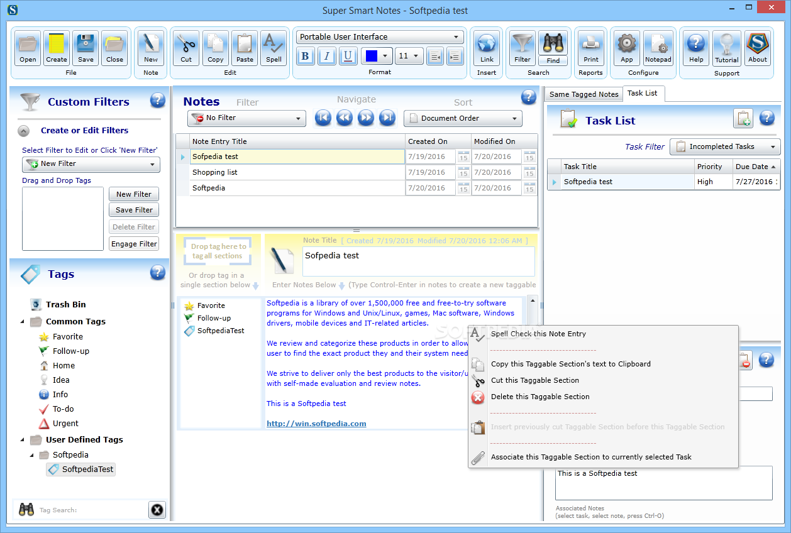Click help icon in Tags panel
Image resolution: width=791 pixels, height=533 pixels.
click(x=158, y=272)
